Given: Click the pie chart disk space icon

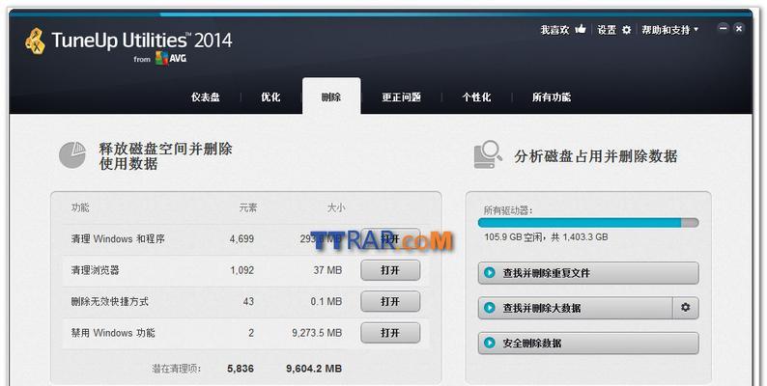Looking at the screenshot, I should (72, 155).
